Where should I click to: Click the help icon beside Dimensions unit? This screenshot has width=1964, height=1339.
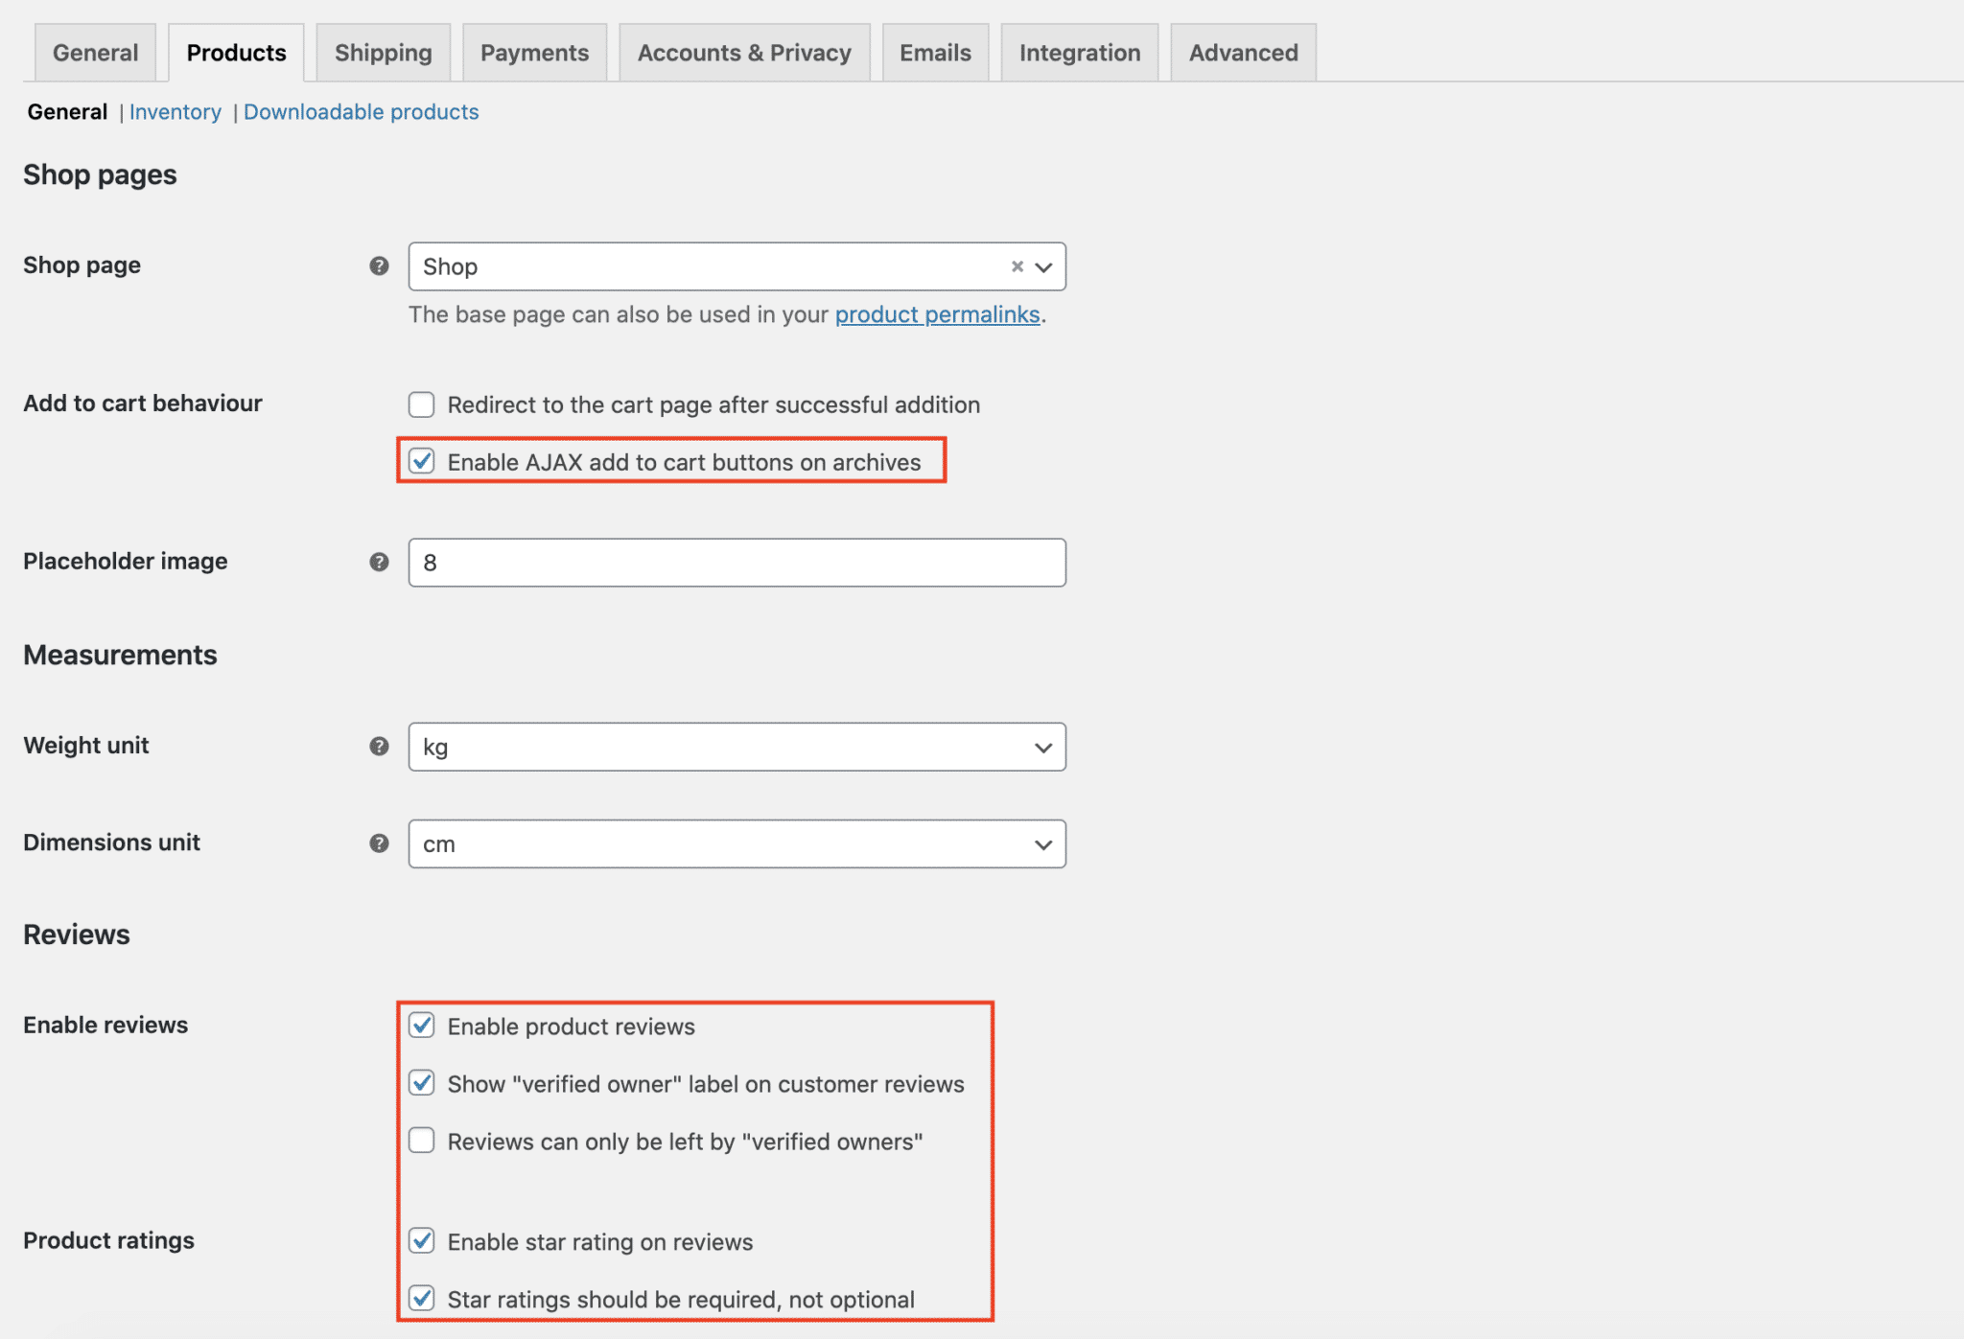click(379, 843)
